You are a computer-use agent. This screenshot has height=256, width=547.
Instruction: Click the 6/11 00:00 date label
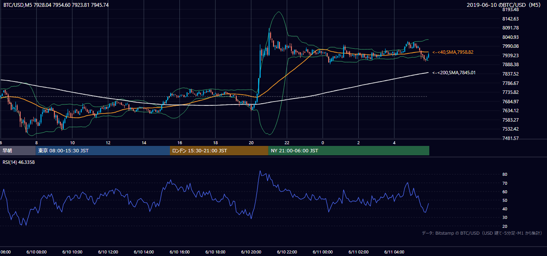click(x=323, y=252)
